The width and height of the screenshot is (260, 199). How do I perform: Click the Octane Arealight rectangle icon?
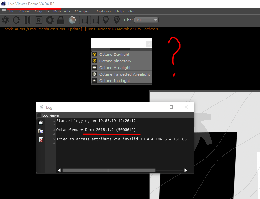pos(94,67)
